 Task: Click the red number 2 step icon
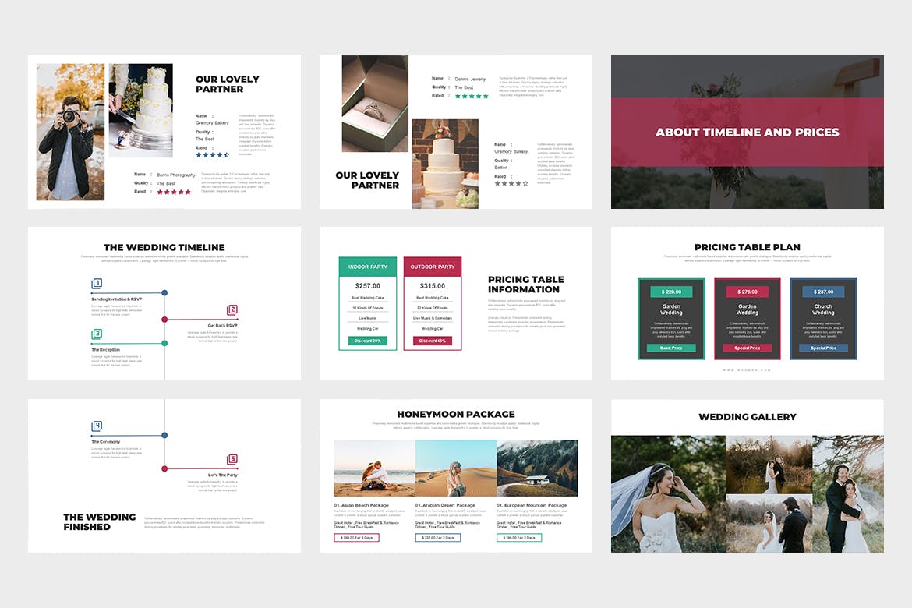pos(232,310)
